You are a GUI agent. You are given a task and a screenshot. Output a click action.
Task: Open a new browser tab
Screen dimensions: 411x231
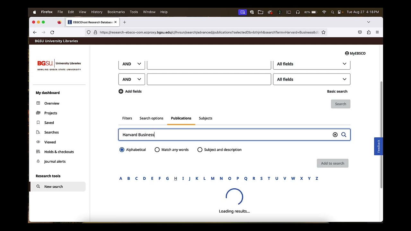tap(125, 22)
